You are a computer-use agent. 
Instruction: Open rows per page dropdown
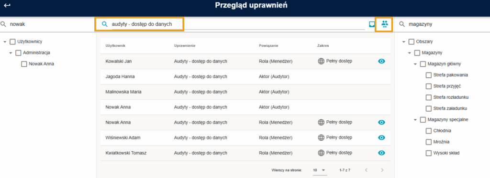[320, 170]
